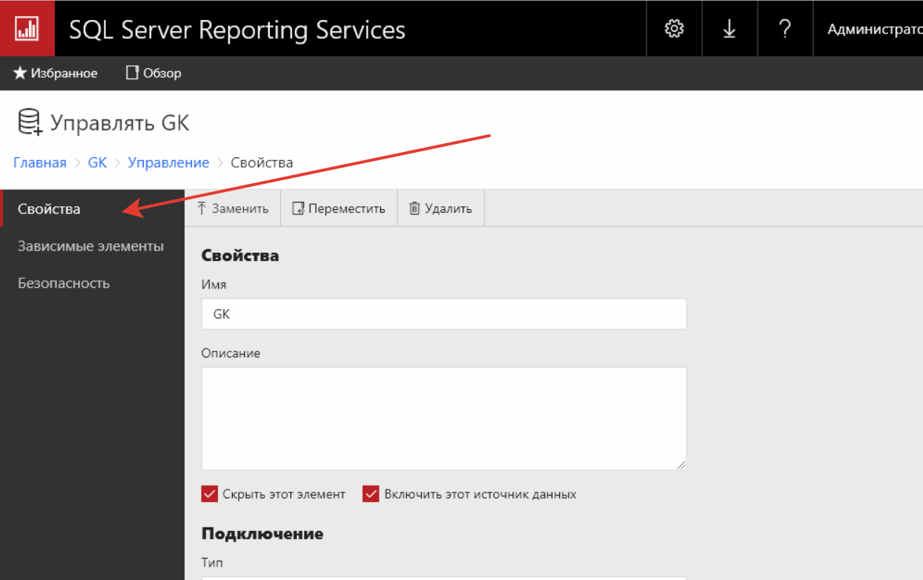Click the Подключение section heading

(x=262, y=534)
